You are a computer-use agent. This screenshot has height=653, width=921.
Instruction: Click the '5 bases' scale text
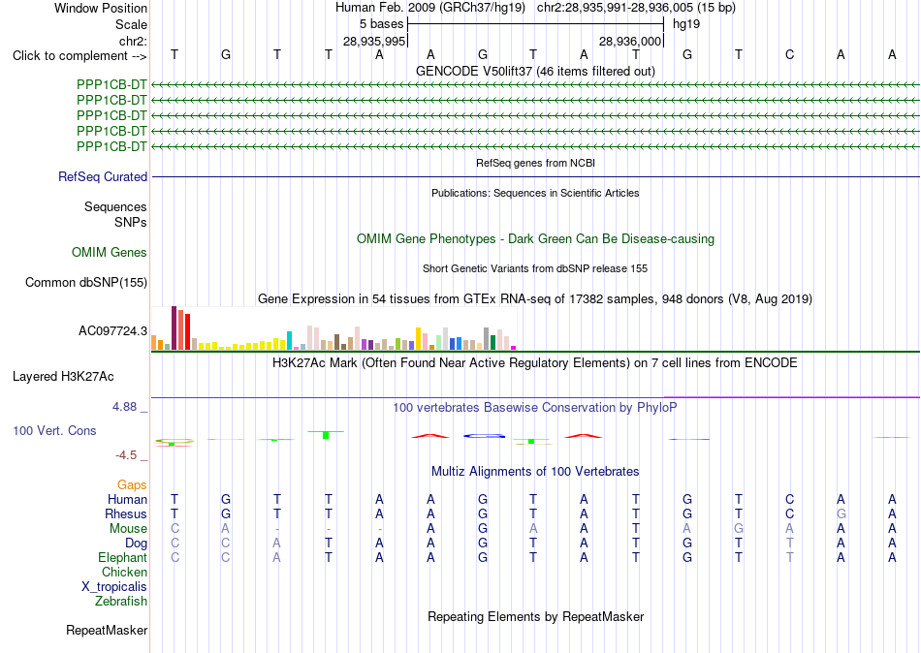tap(382, 24)
